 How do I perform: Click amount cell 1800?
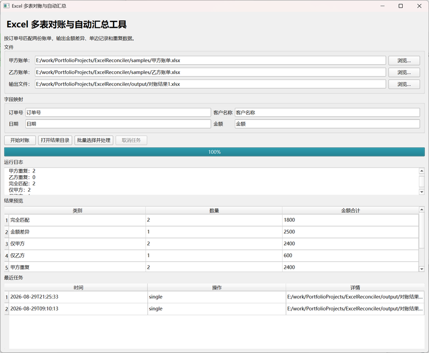tap(350, 220)
